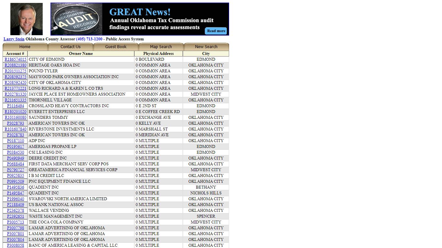The image size is (442, 248).
Task: Open account R208592420
Action: [x=16, y=83]
